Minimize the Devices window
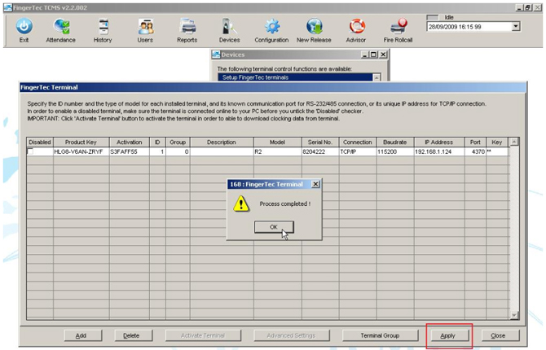This screenshot has height=350, width=546. click(364, 55)
